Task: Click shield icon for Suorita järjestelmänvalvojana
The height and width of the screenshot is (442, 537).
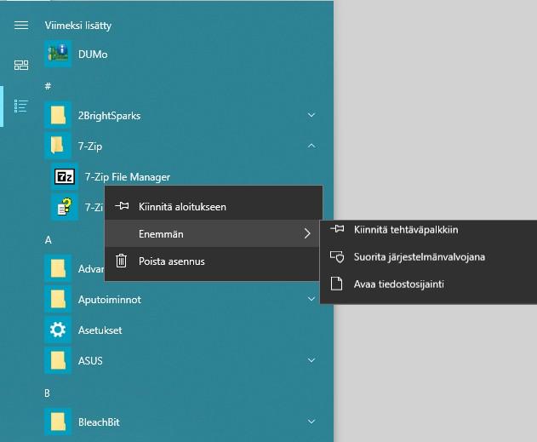Action: (x=337, y=256)
